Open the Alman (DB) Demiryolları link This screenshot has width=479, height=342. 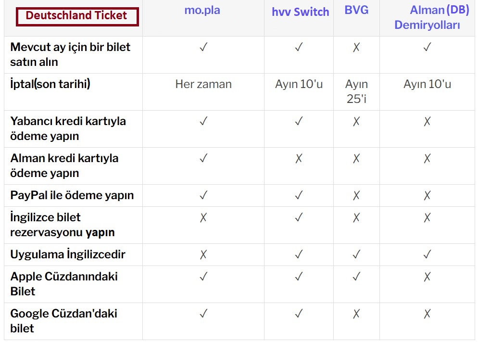pos(427,17)
